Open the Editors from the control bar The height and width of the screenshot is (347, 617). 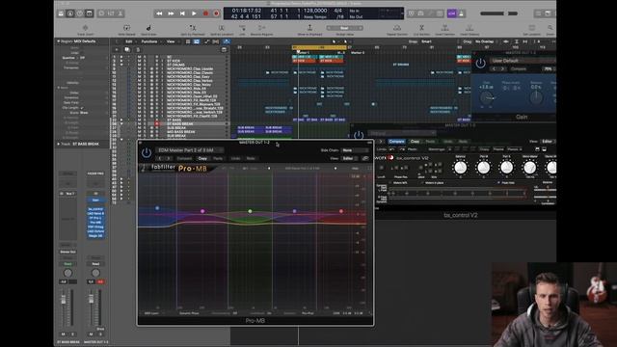pos(121,13)
